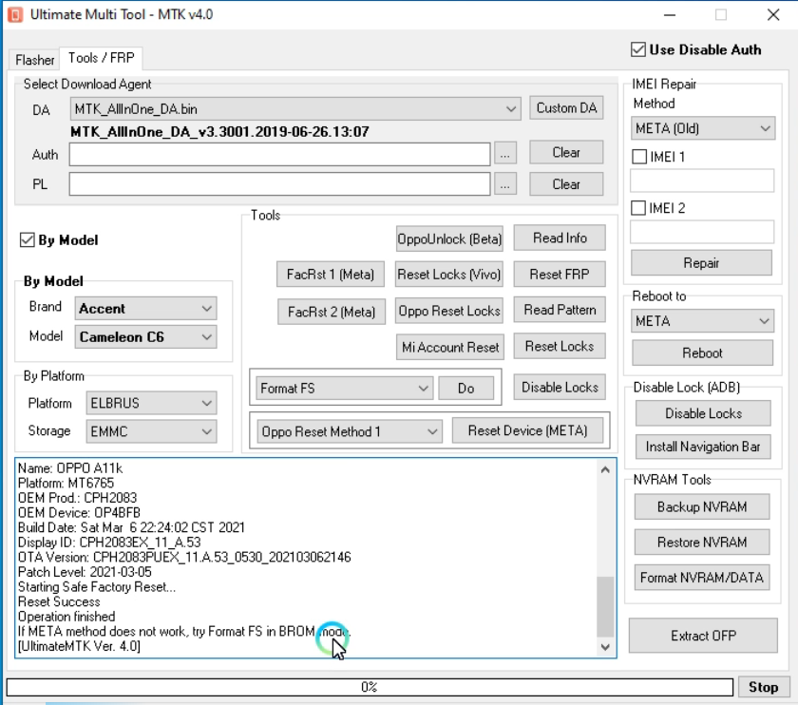Click the Read Pattern button

click(560, 310)
